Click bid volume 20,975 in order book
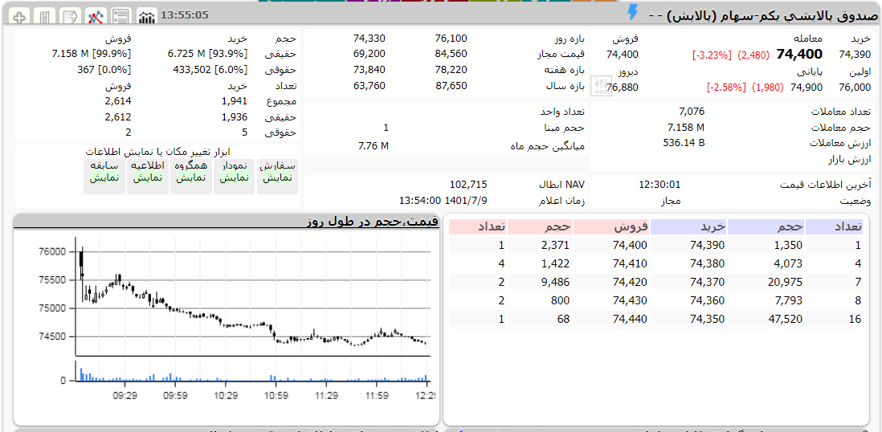Screen dimensions: 882x432 [787, 282]
